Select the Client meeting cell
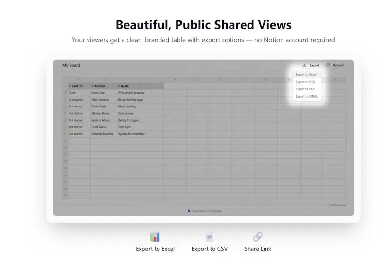The height and width of the screenshot is (265, 389). 140,106
